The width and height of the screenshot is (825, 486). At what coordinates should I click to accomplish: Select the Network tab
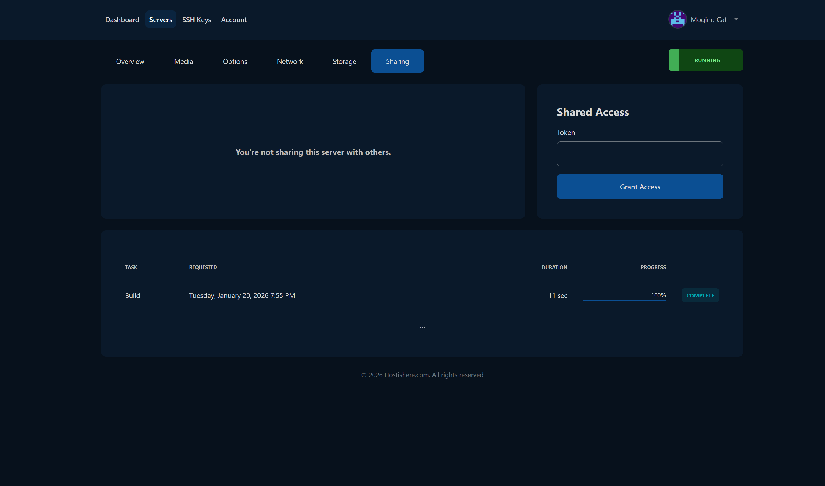(290, 61)
